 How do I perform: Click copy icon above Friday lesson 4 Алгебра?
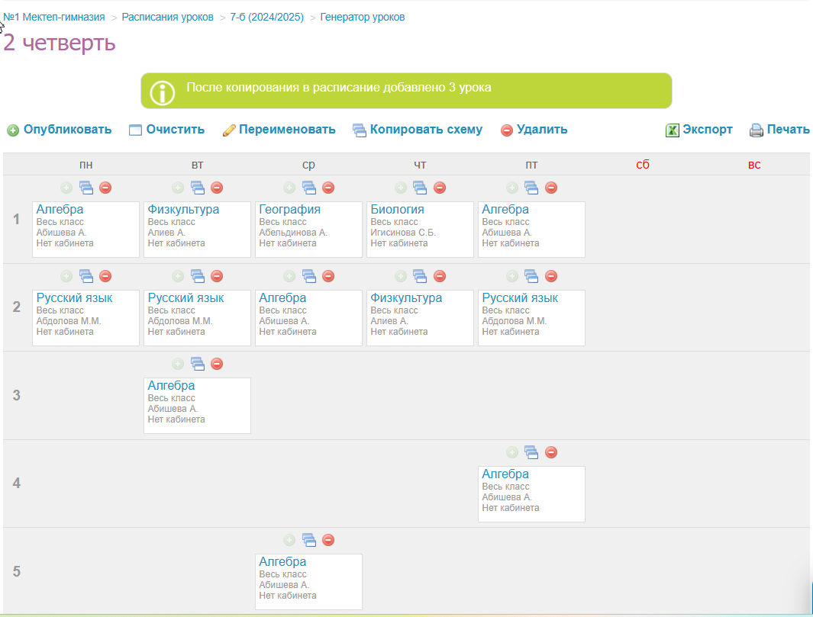(x=531, y=452)
